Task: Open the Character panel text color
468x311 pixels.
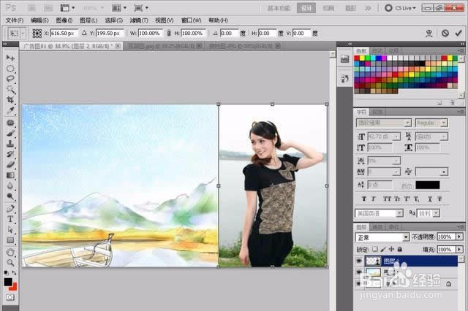Action: pyautogui.click(x=428, y=185)
